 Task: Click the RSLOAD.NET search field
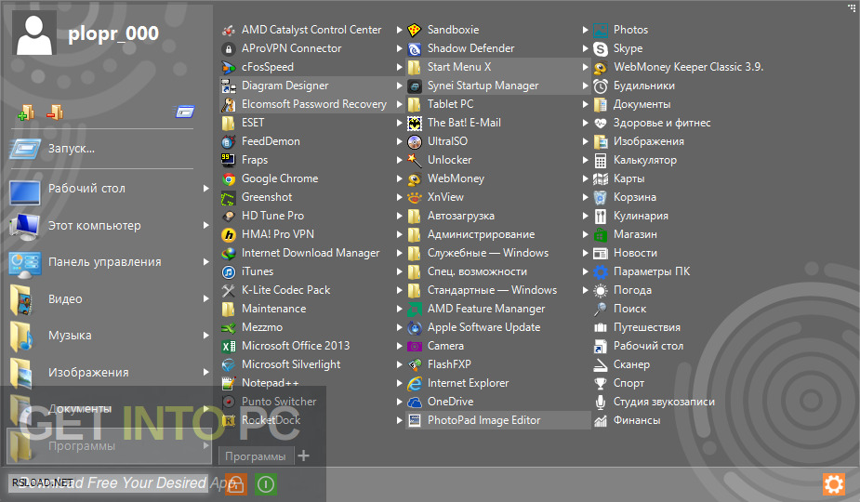(109, 482)
